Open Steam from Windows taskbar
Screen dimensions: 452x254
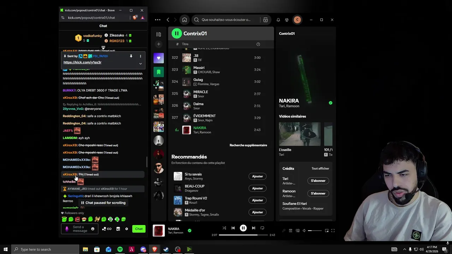click(x=166, y=249)
